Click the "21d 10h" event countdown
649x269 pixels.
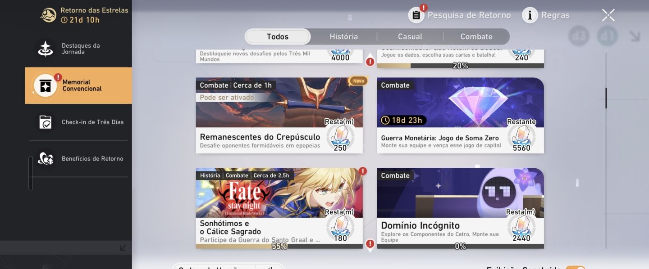click(x=85, y=20)
